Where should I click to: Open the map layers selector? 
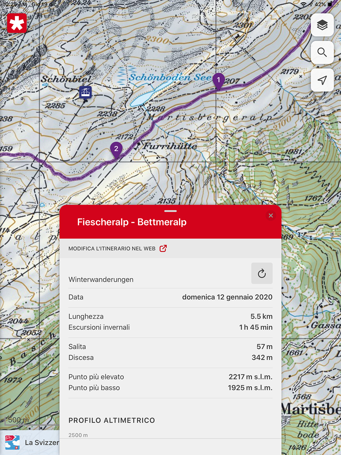[322, 25]
